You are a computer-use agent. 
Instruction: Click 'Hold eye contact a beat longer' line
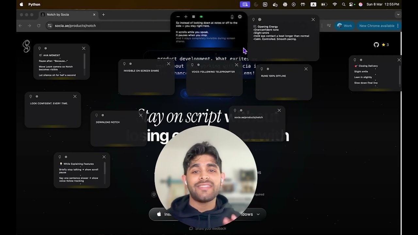pyautogui.click(x=281, y=36)
